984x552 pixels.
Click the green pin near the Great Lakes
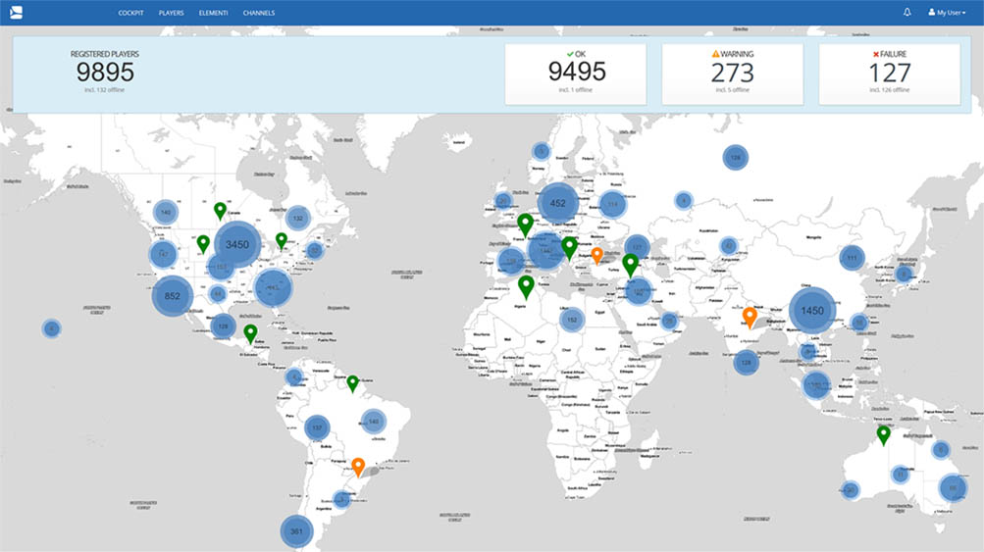282,240
